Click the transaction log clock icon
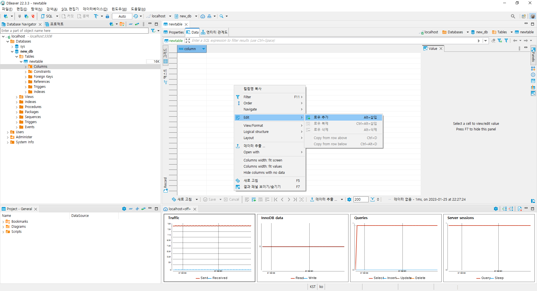The image size is (537, 291). pyautogui.click(x=136, y=16)
